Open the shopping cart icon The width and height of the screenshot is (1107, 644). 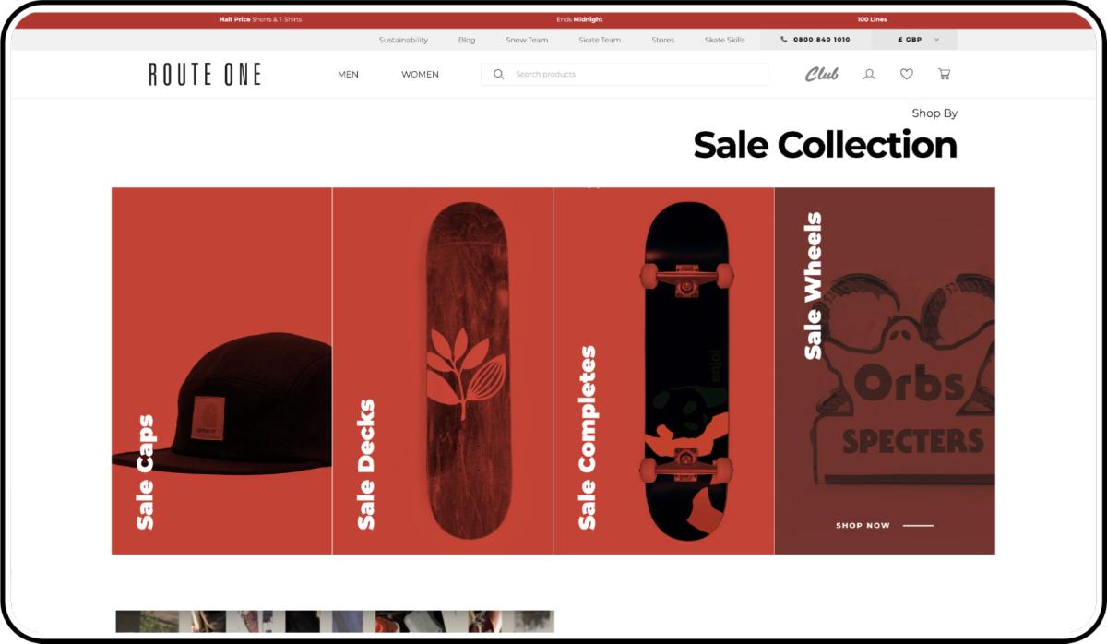[x=944, y=75]
